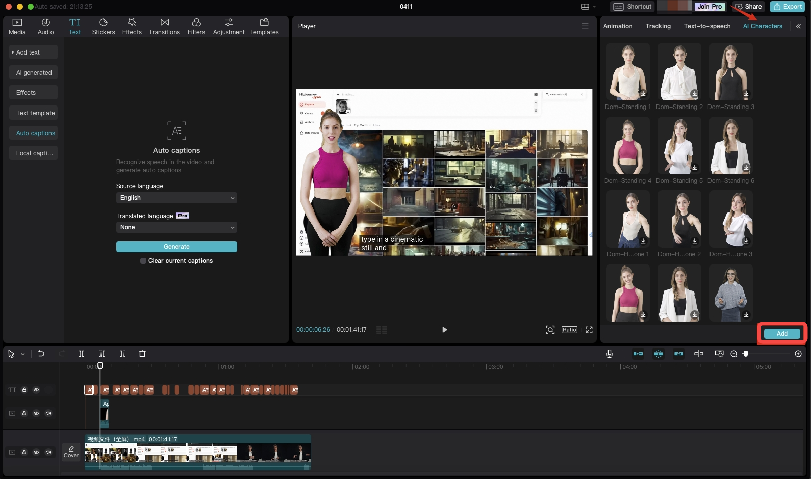Click the microphone voiceover record icon

610,354
